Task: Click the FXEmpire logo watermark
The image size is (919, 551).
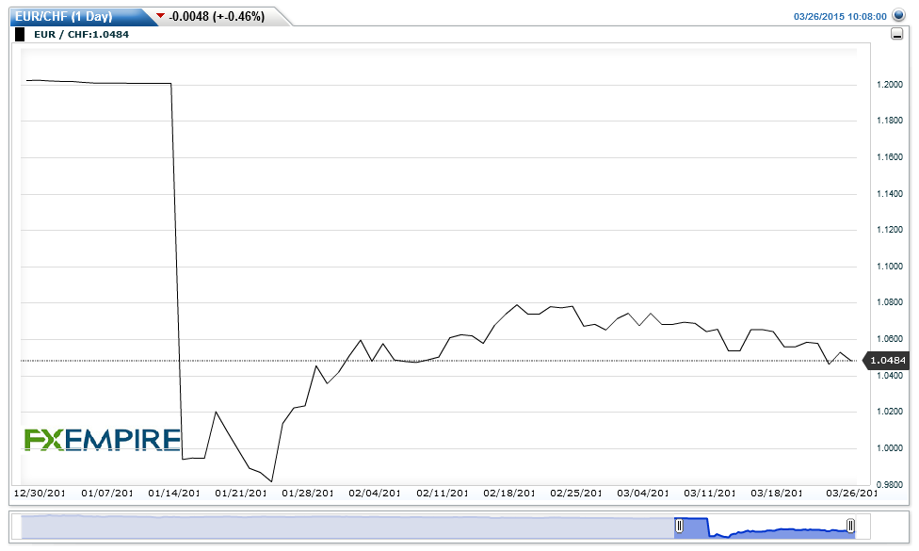Action: pos(102,439)
